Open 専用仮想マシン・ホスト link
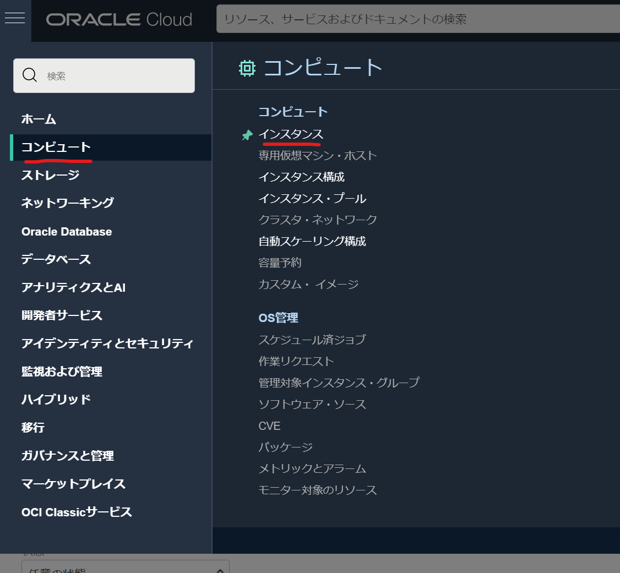 (318, 156)
